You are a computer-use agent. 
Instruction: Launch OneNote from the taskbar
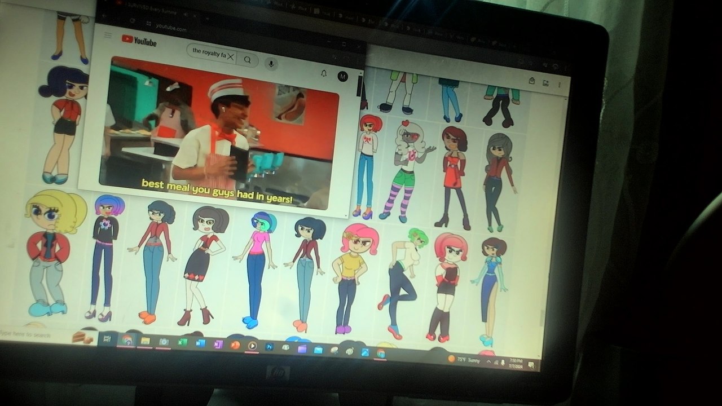(x=218, y=344)
